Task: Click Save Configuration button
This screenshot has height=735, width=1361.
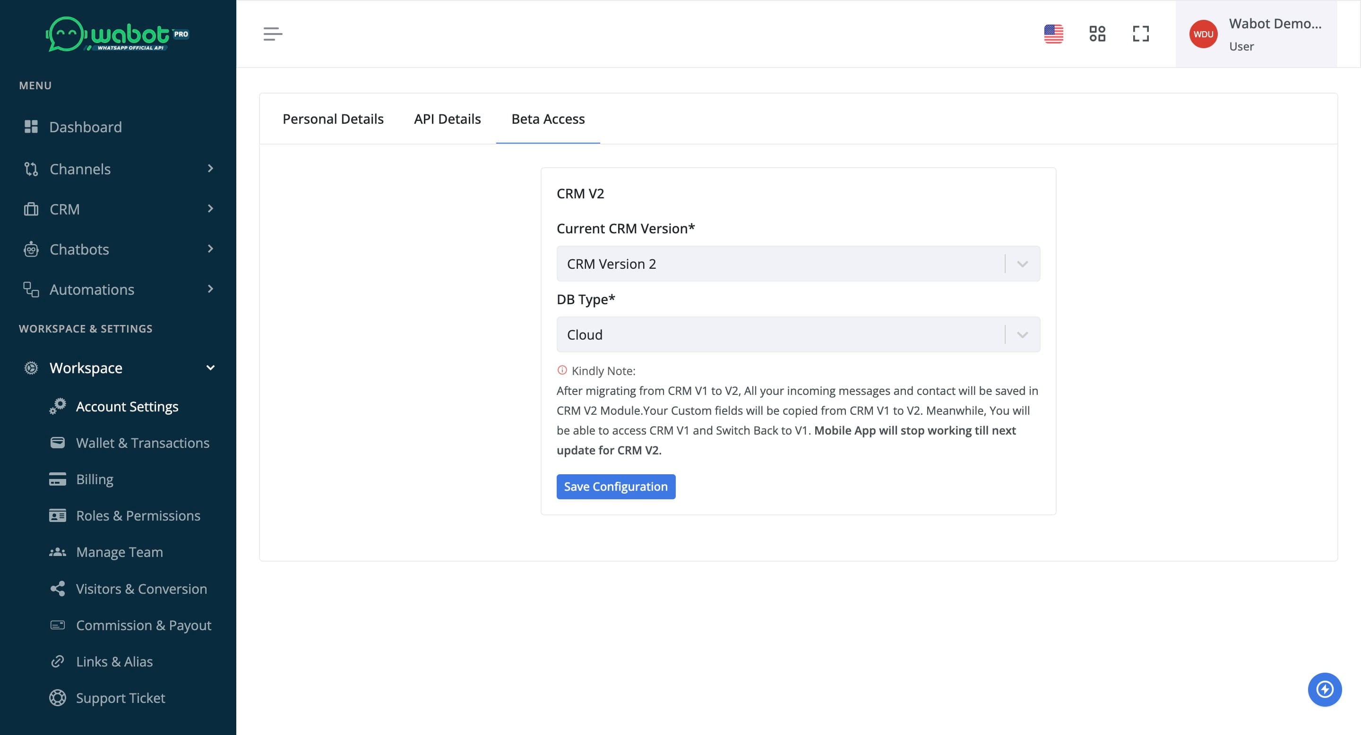Action: coord(615,487)
